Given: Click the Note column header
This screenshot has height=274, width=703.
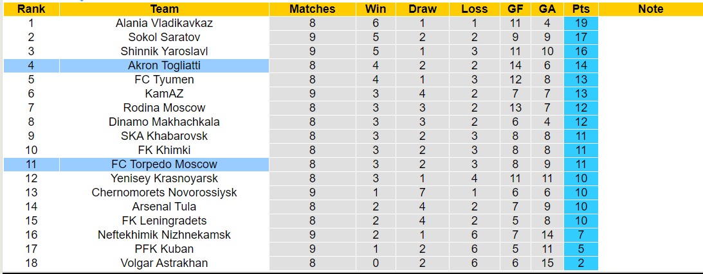Looking at the screenshot, I should click(650, 9).
